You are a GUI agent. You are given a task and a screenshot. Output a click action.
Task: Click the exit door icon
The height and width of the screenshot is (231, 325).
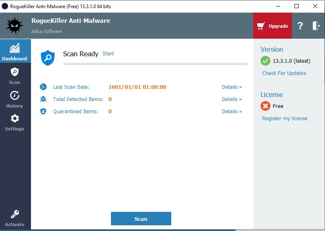pyautogui.click(x=316, y=26)
